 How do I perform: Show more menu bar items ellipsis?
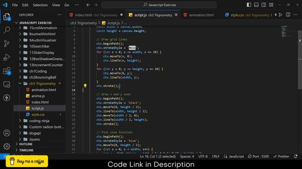click(76, 5)
